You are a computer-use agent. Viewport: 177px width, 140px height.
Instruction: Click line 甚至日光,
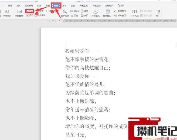point(76,135)
